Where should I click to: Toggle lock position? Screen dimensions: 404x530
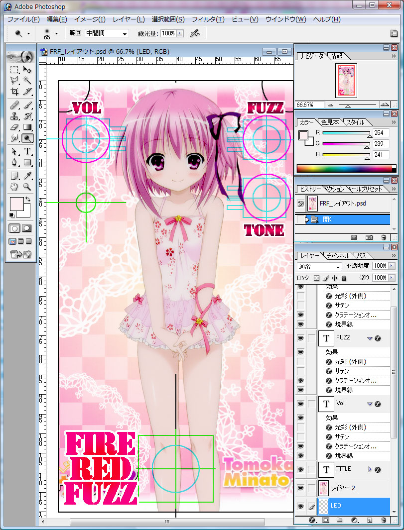coord(335,278)
